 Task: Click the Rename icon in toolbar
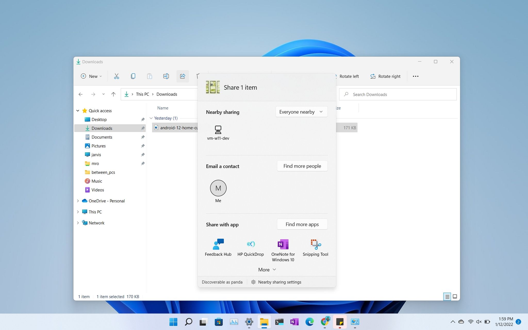point(166,76)
